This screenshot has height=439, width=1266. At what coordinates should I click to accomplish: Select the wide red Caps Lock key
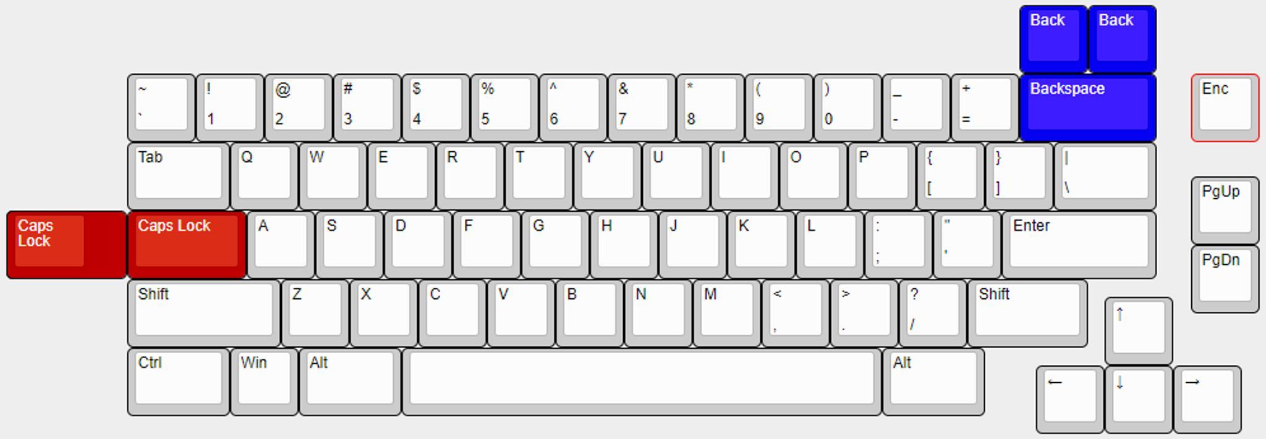coord(187,245)
